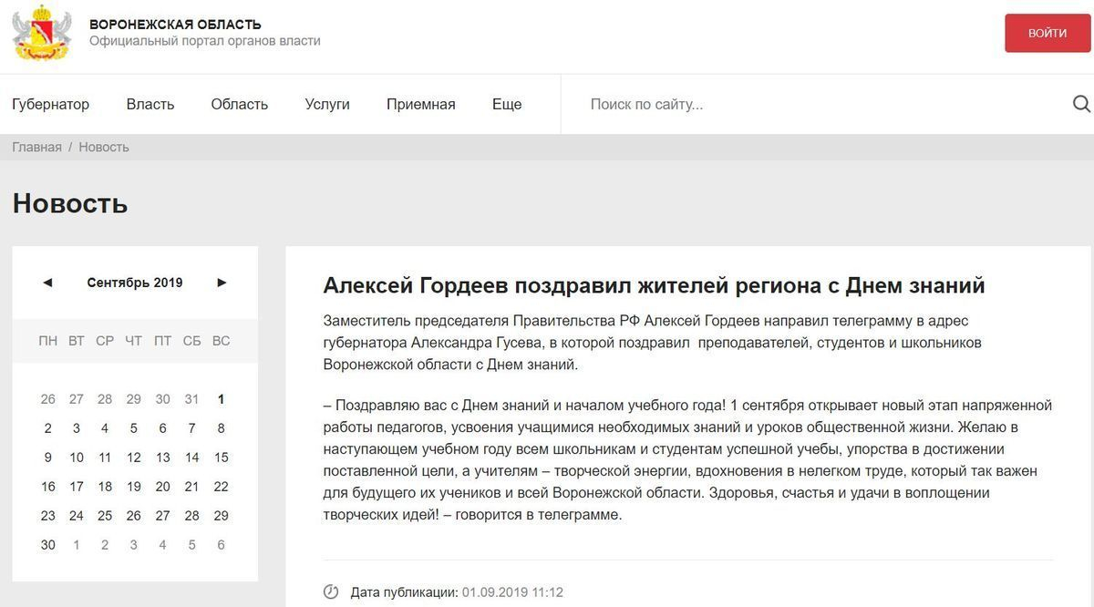Go to Главная breadcrumb link
Viewport: 1094px width, 607px height.
tap(36, 147)
